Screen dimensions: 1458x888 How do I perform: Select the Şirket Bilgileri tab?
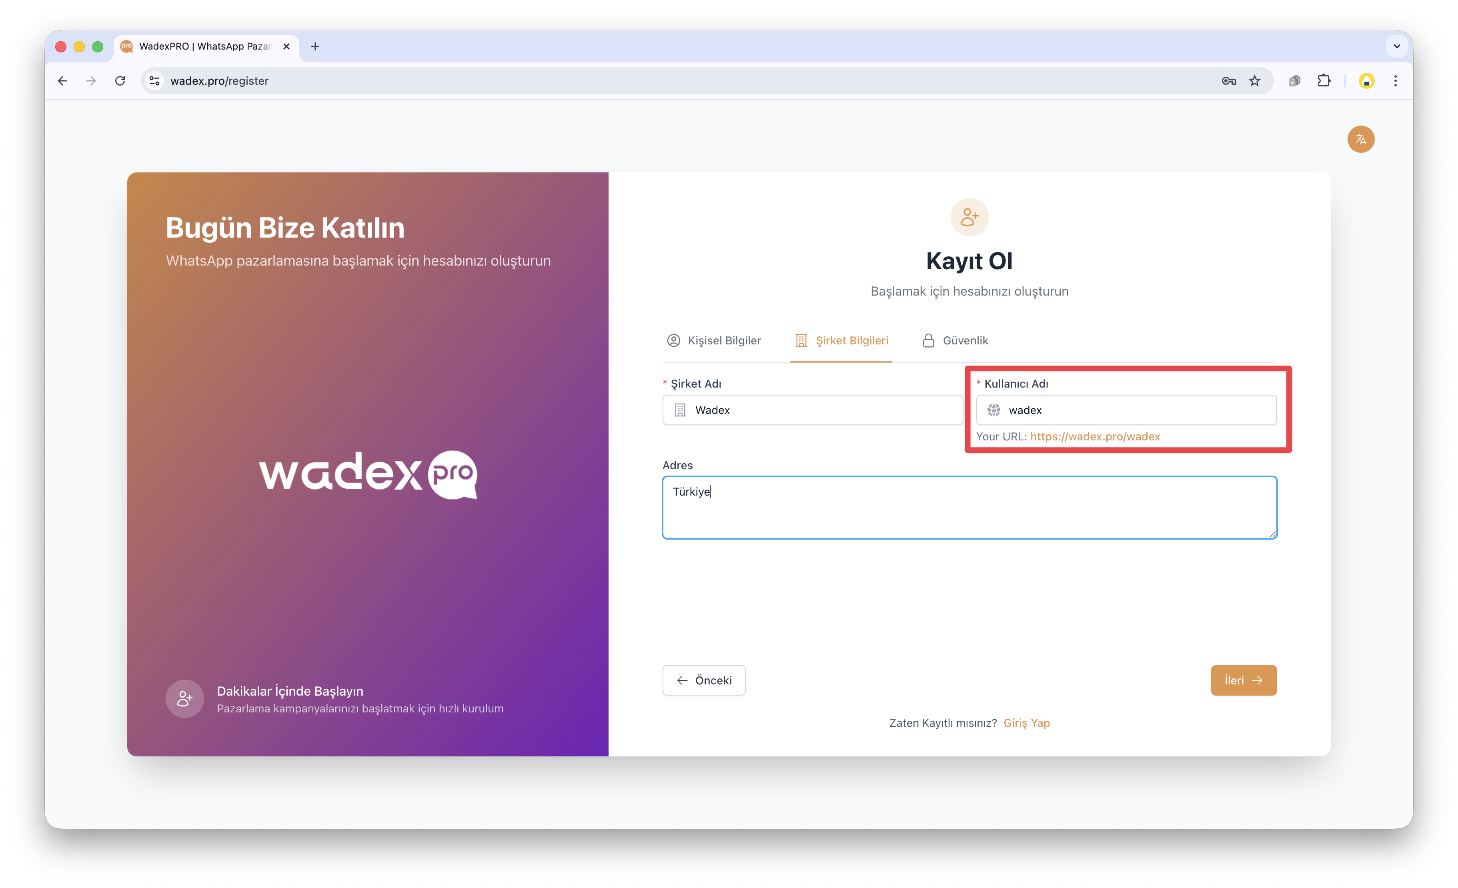coord(841,340)
